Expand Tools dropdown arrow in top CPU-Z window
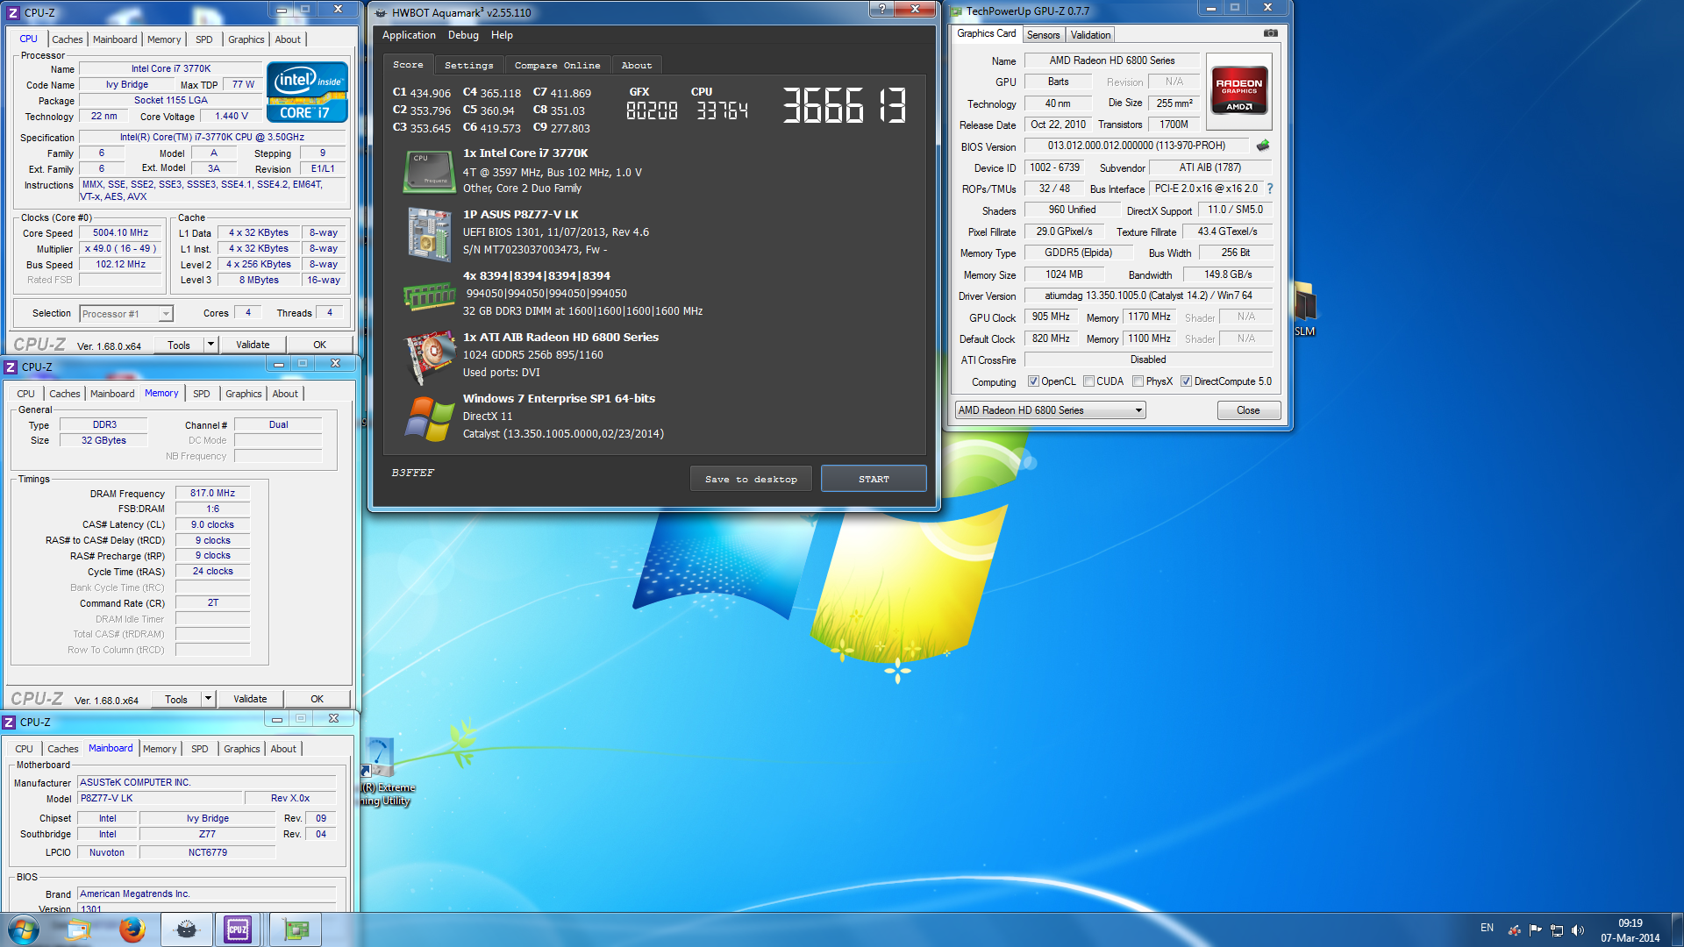Image resolution: width=1684 pixels, height=947 pixels. point(210,345)
